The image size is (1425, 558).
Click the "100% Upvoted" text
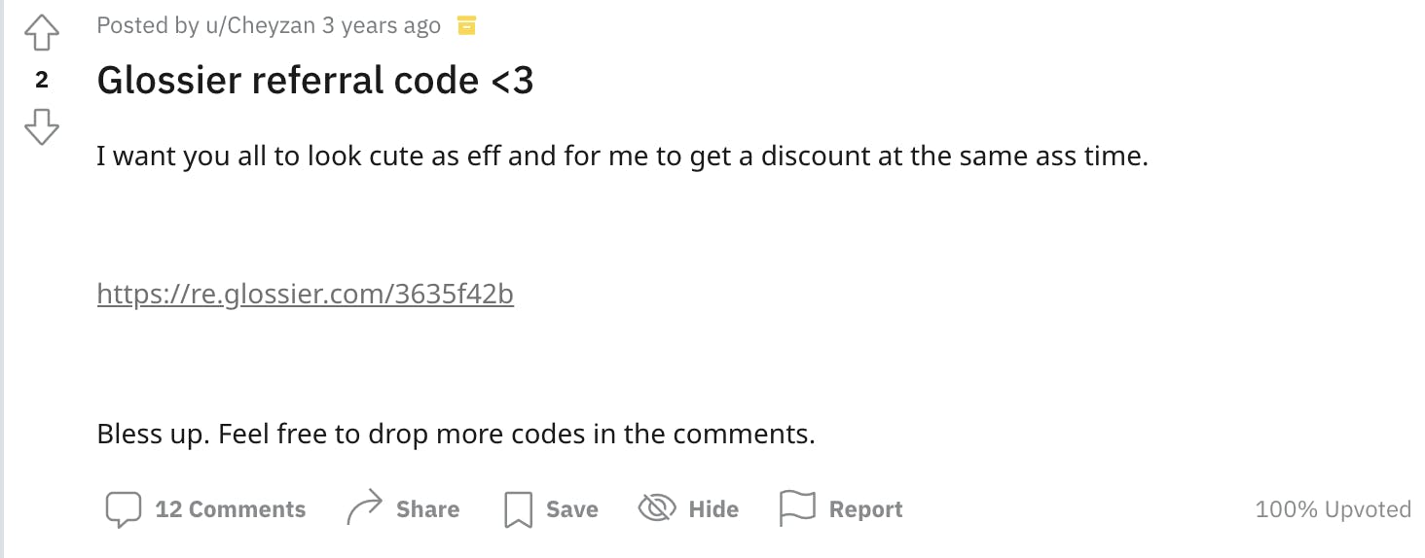[1333, 509]
